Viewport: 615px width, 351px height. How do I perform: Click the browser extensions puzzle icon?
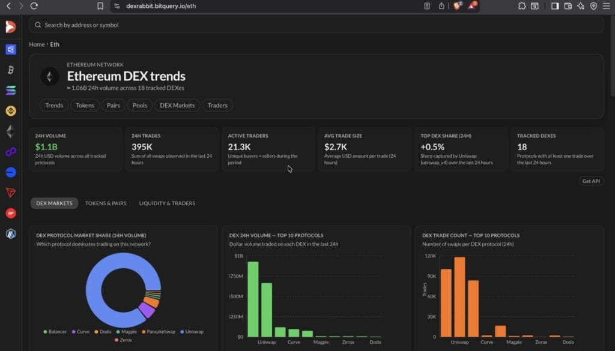(523, 7)
